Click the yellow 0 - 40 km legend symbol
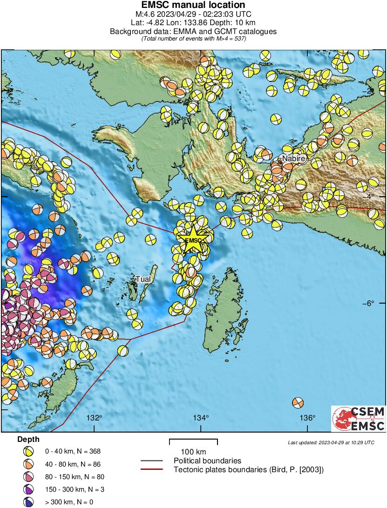Viewport: 387px width, 508px height. click(x=29, y=451)
